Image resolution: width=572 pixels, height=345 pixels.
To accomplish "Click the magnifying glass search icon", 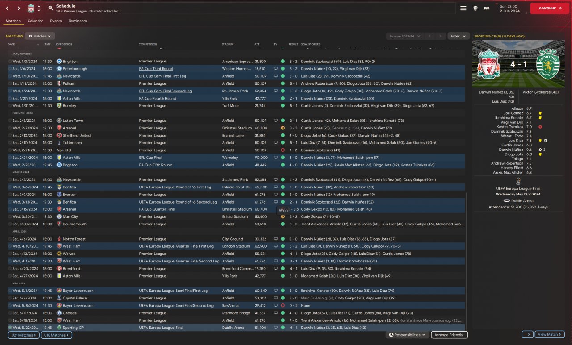I will [51, 8].
